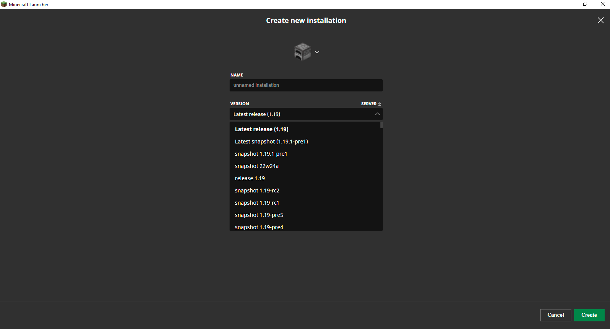Select release 1.19 in the list
The width and height of the screenshot is (610, 329).
click(x=305, y=178)
